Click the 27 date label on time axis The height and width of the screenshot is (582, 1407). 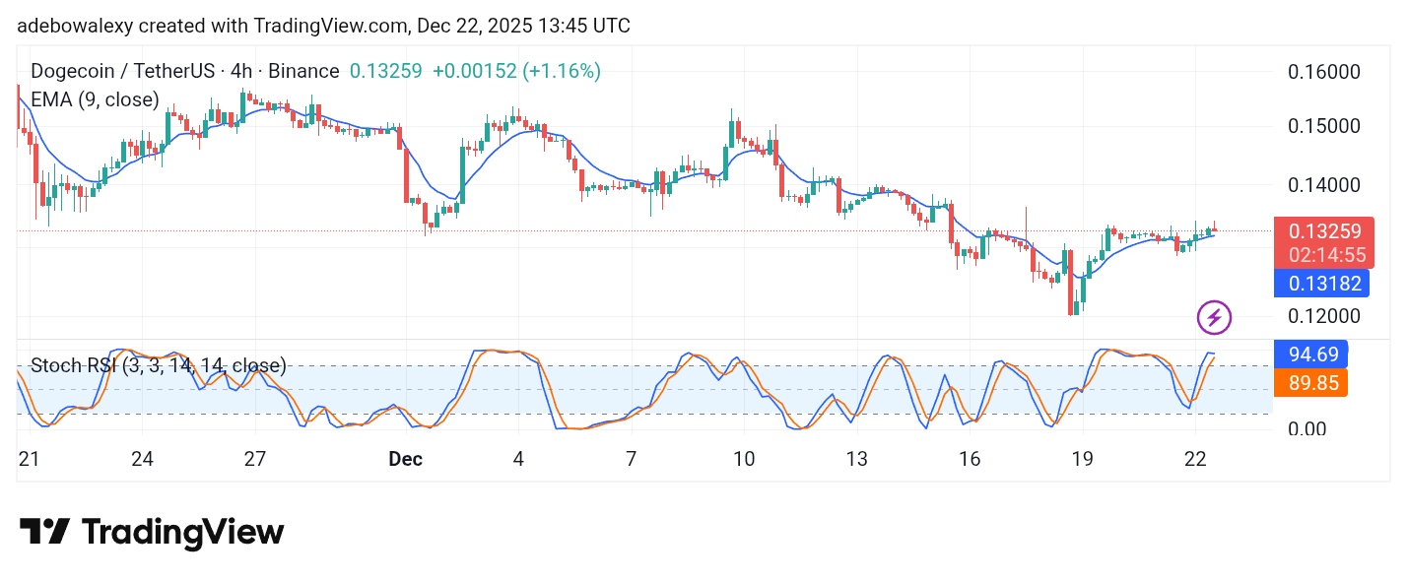255,459
